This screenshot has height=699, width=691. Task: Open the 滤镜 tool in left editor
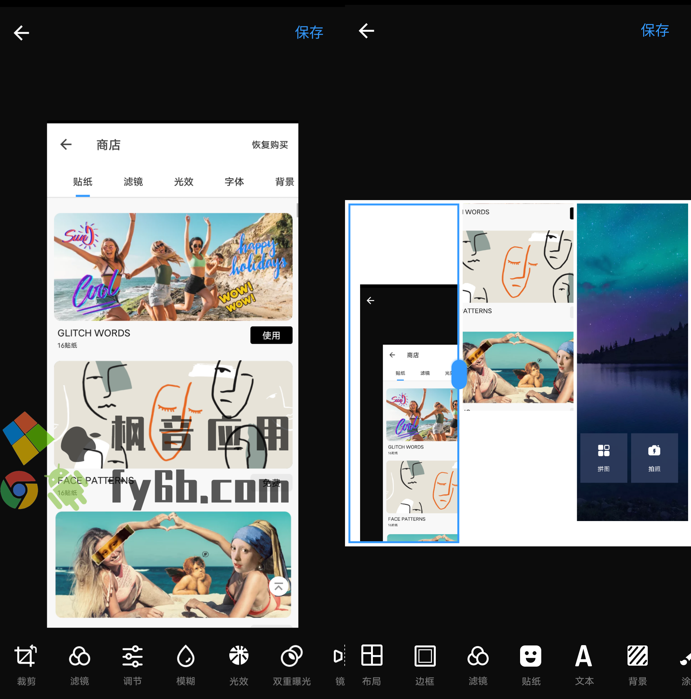pyautogui.click(x=79, y=665)
